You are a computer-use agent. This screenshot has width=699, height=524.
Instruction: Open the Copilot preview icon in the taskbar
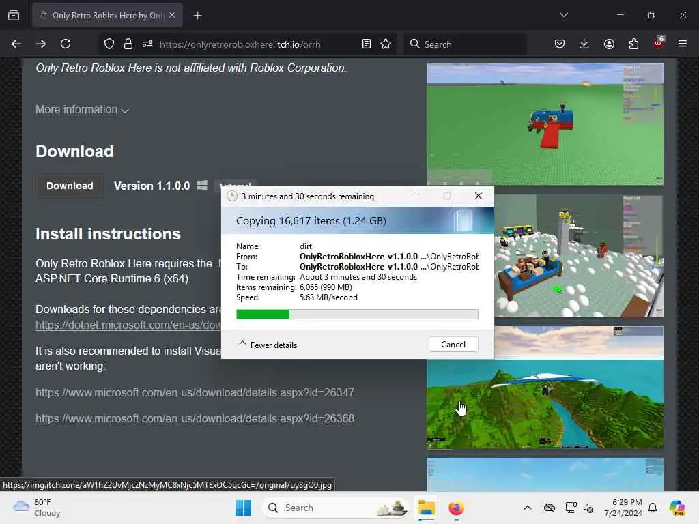click(x=677, y=508)
